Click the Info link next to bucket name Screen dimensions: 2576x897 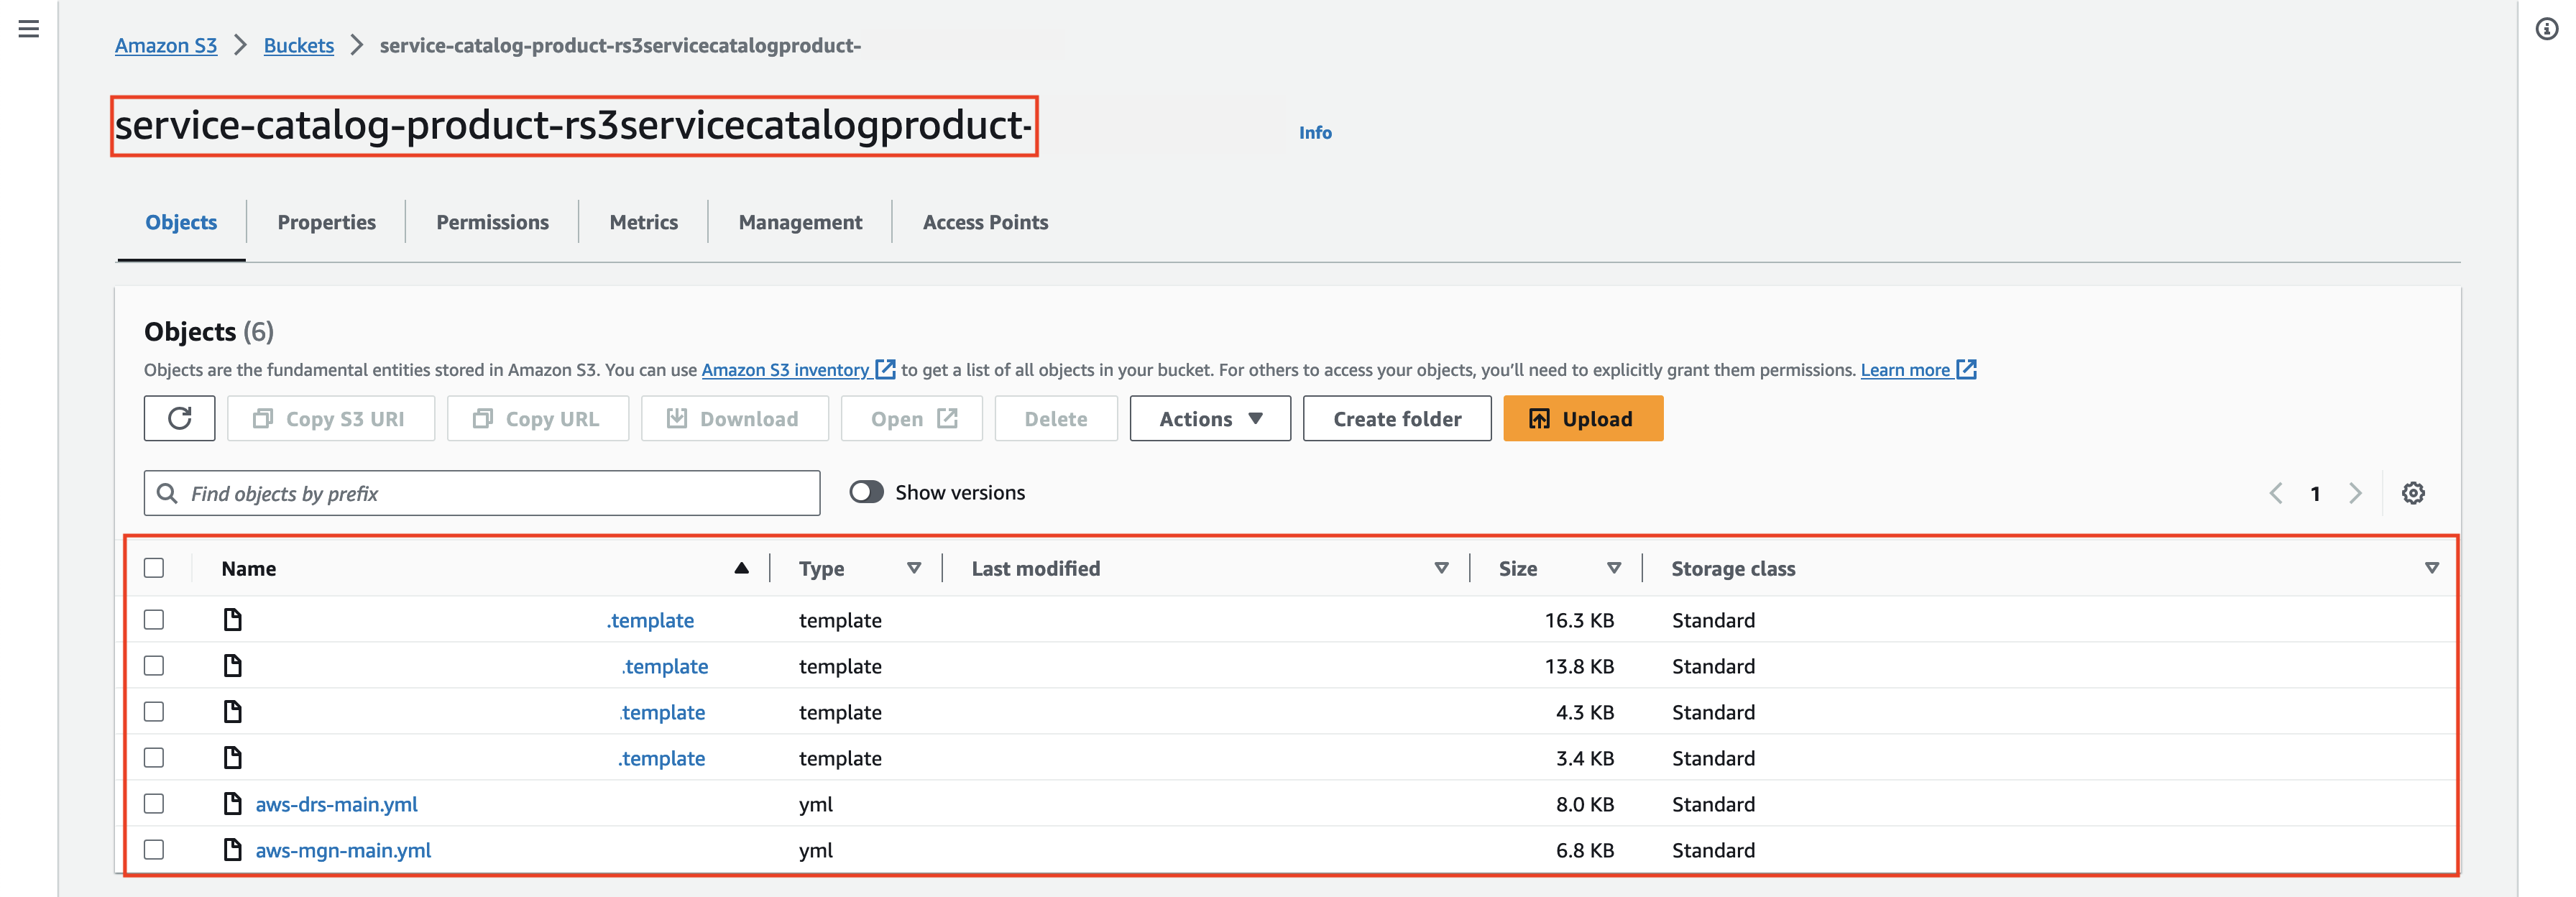(1315, 132)
